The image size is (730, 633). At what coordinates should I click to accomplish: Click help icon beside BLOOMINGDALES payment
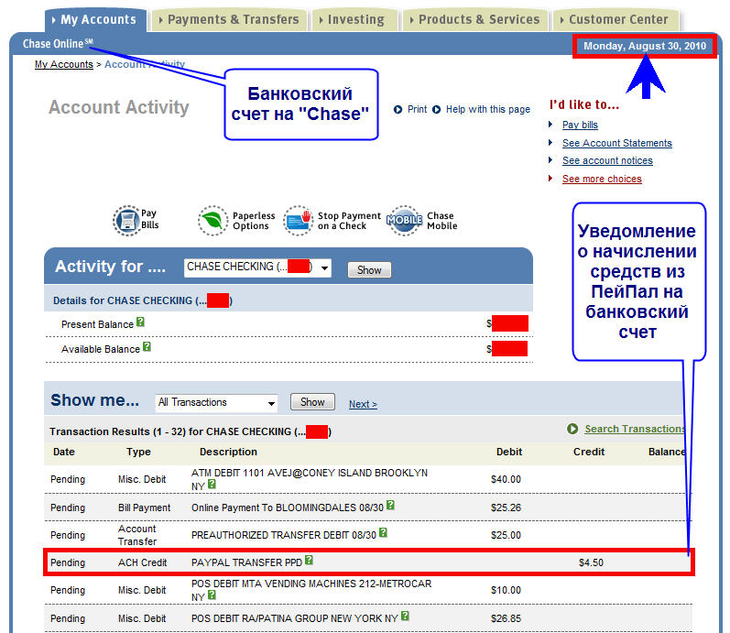point(390,505)
